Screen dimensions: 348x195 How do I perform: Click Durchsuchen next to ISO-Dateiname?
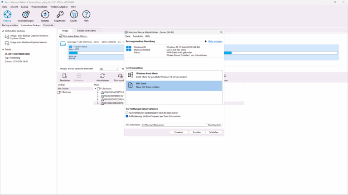pos(214,125)
